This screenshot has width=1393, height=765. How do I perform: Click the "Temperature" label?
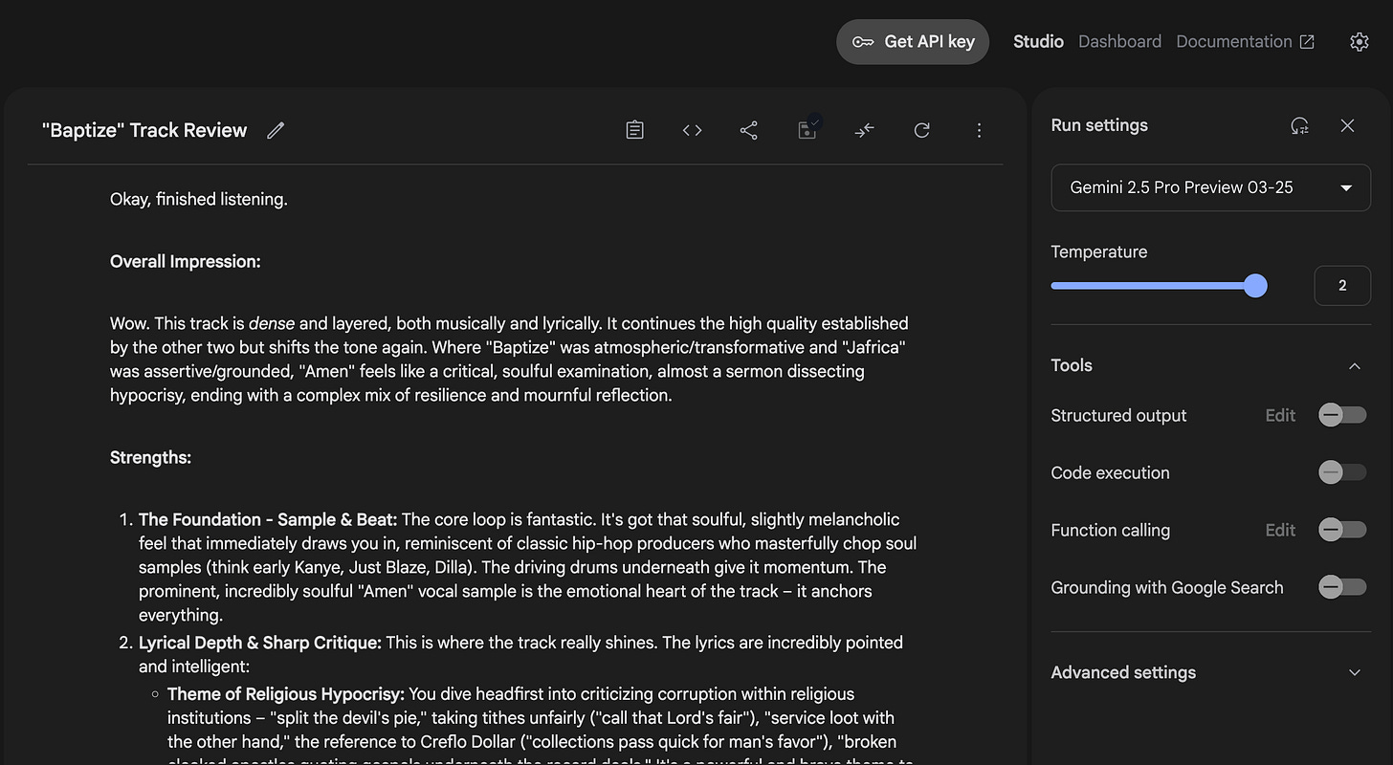coord(1099,252)
